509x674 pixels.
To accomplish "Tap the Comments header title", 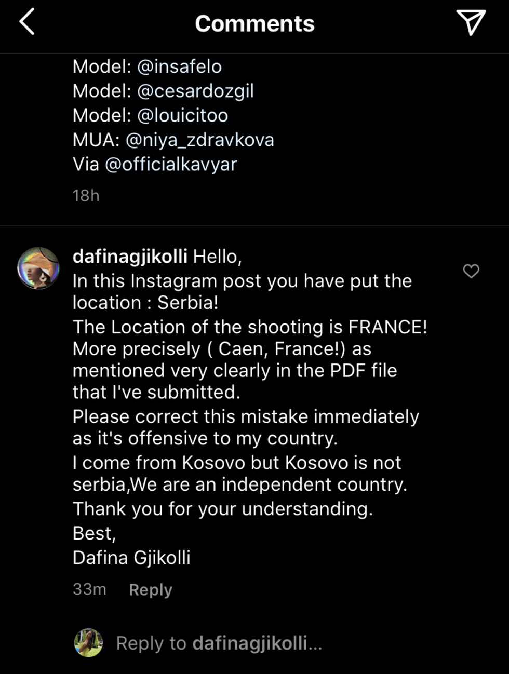I will [x=254, y=23].
